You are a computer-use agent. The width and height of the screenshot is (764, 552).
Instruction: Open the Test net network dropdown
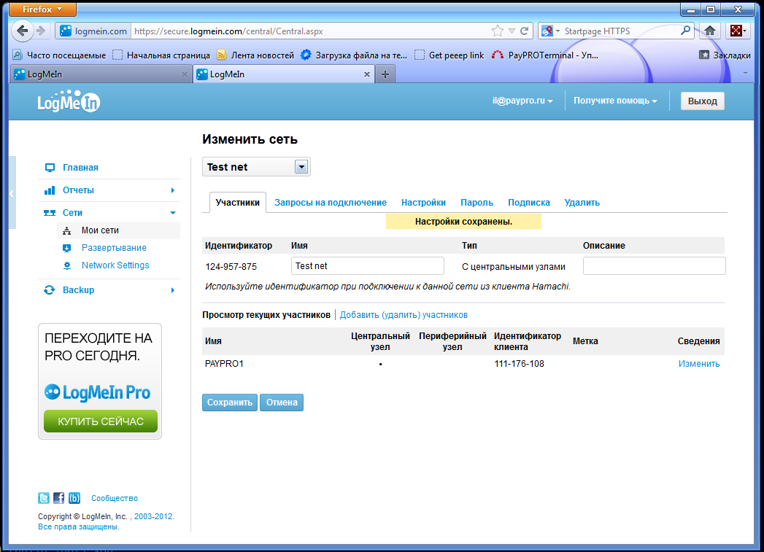[301, 167]
